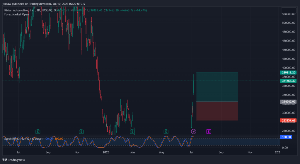Select the 1D interval label in legend
The height and width of the screenshot is (164, 300).
(38, 10)
